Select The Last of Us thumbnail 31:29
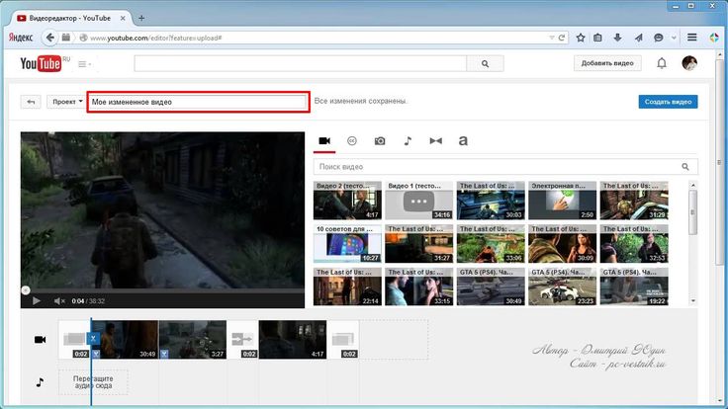This screenshot has width=728, height=409. coord(634,201)
